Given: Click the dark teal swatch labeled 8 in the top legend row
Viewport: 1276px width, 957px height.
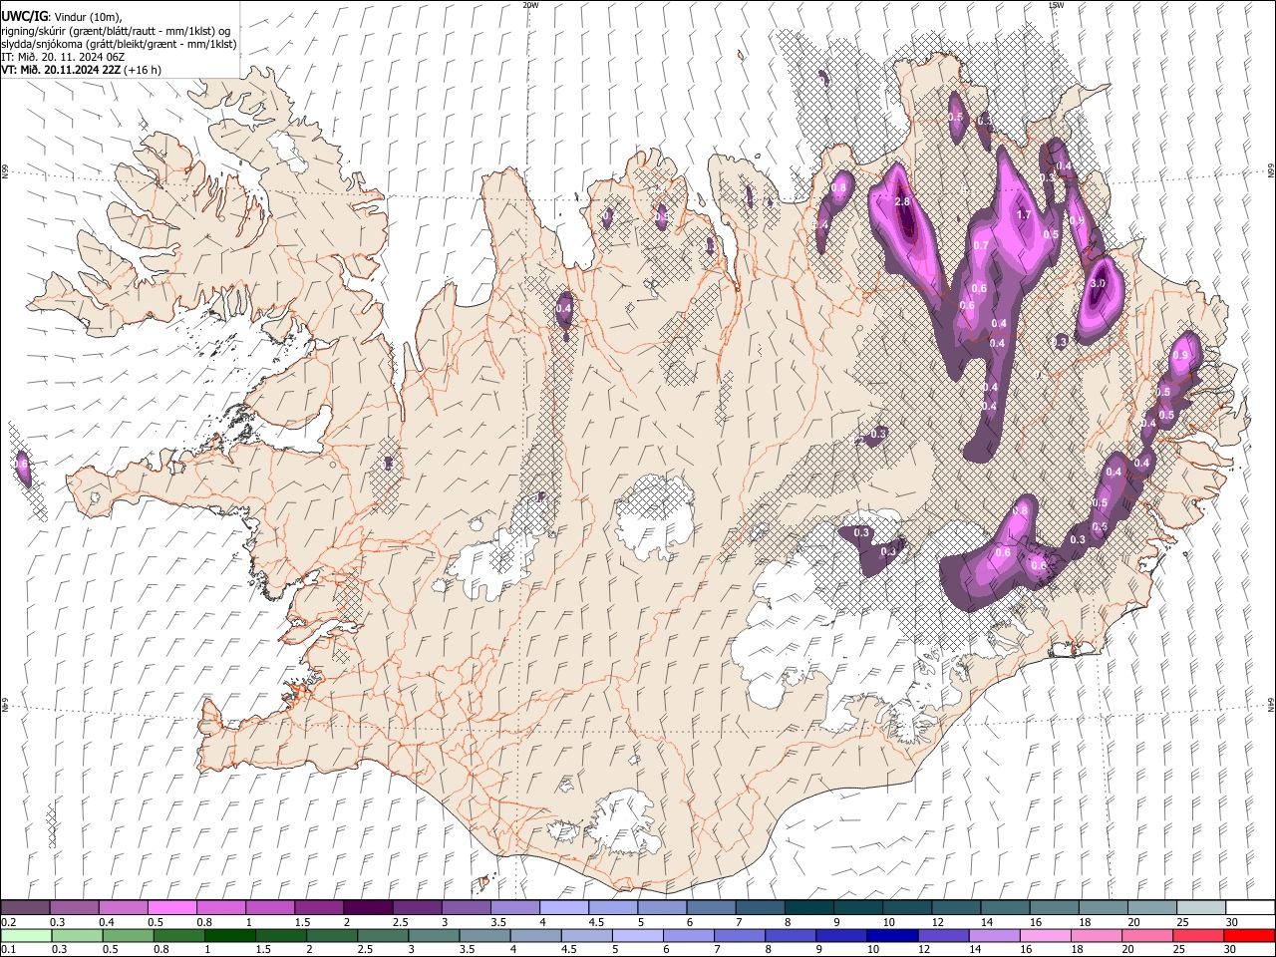Looking at the screenshot, I should [808, 907].
